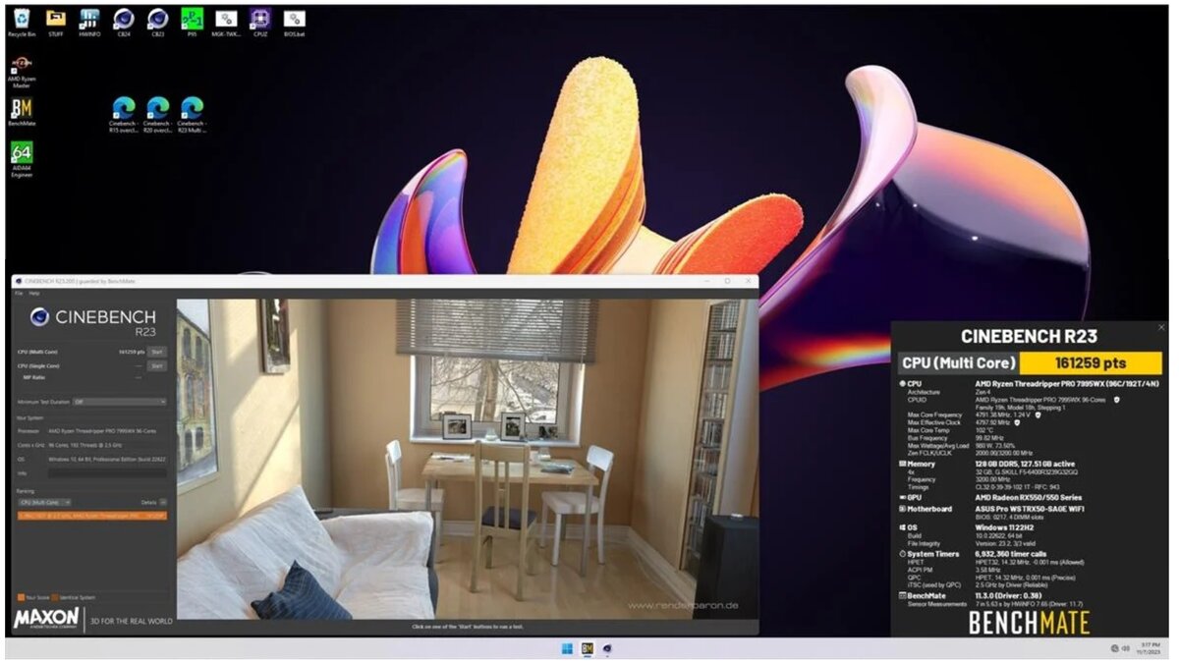Launch the BenchMate desktop shortcut

(x=22, y=112)
